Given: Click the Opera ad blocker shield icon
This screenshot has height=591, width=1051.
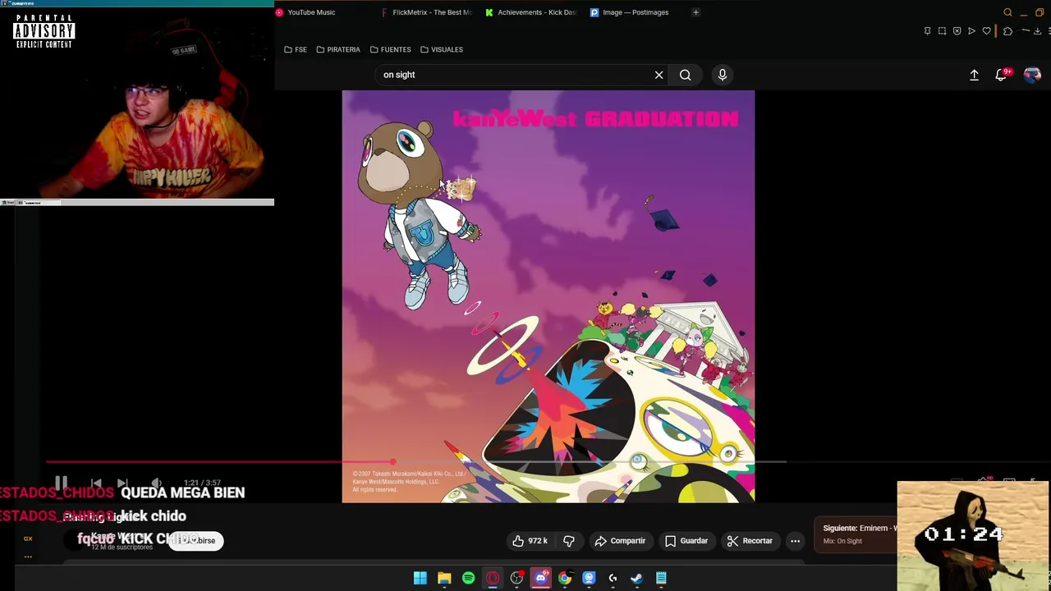Looking at the screenshot, I should pos(957,31).
